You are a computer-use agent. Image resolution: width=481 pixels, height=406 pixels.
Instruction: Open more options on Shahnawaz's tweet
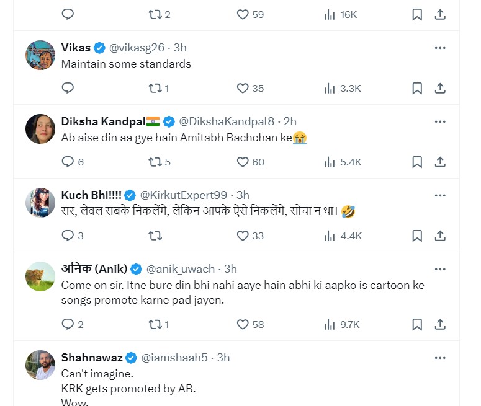coord(440,358)
